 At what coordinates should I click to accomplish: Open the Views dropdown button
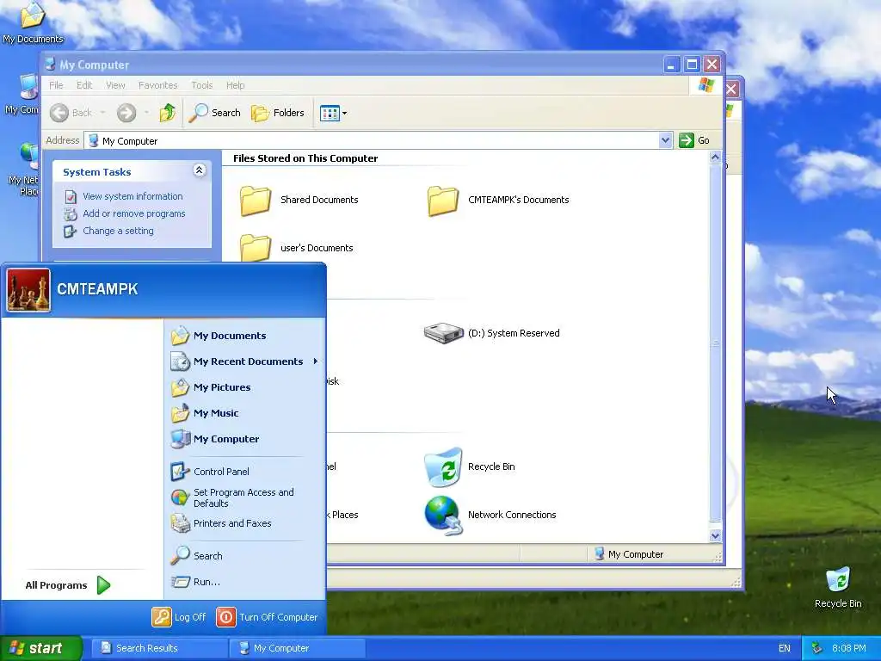point(333,113)
